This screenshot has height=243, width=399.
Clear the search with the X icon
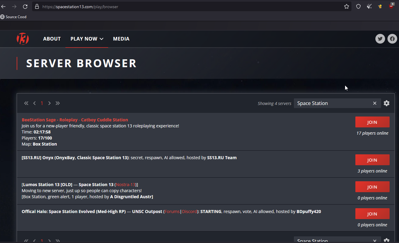point(375,103)
